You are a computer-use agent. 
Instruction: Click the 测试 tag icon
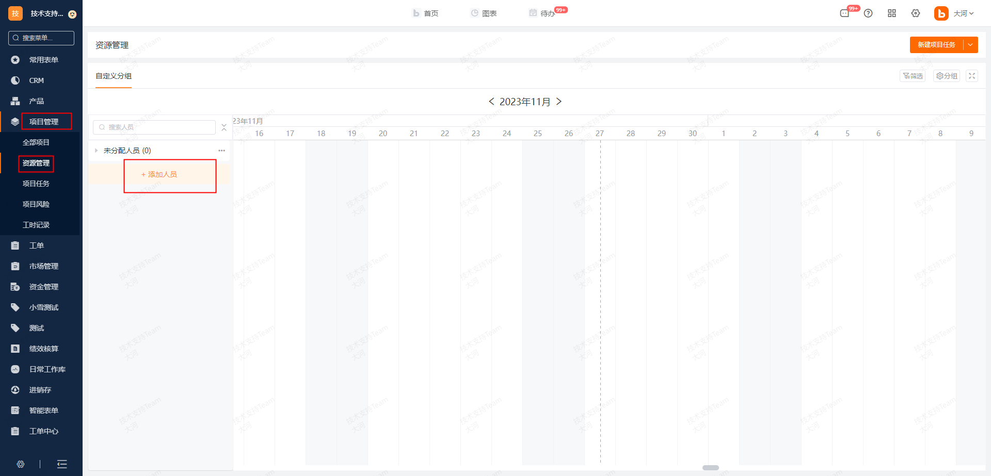pos(15,328)
